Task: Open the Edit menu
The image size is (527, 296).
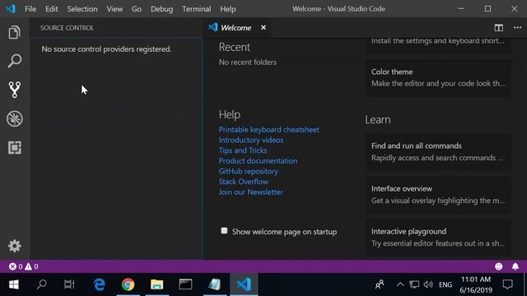Action: 51,9
